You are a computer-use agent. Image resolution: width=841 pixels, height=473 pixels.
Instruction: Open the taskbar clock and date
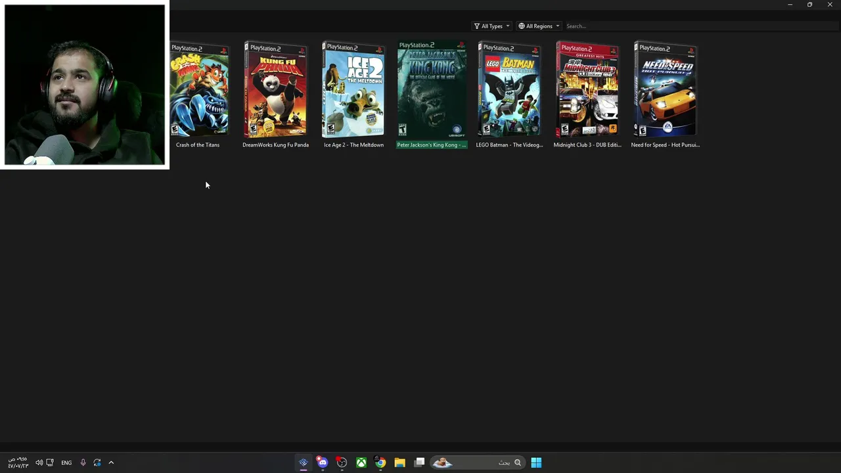(x=18, y=462)
